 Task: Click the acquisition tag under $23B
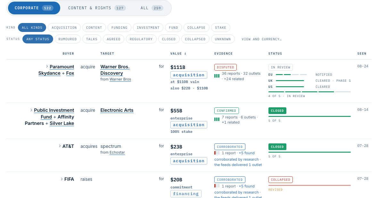[188, 161]
